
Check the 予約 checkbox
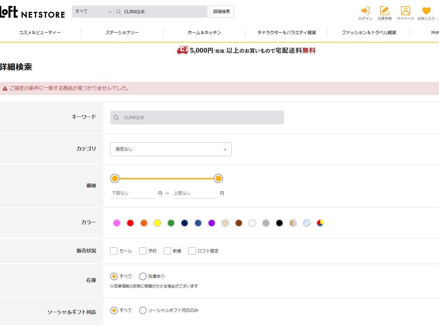pyautogui.click(x=143, y=251)
